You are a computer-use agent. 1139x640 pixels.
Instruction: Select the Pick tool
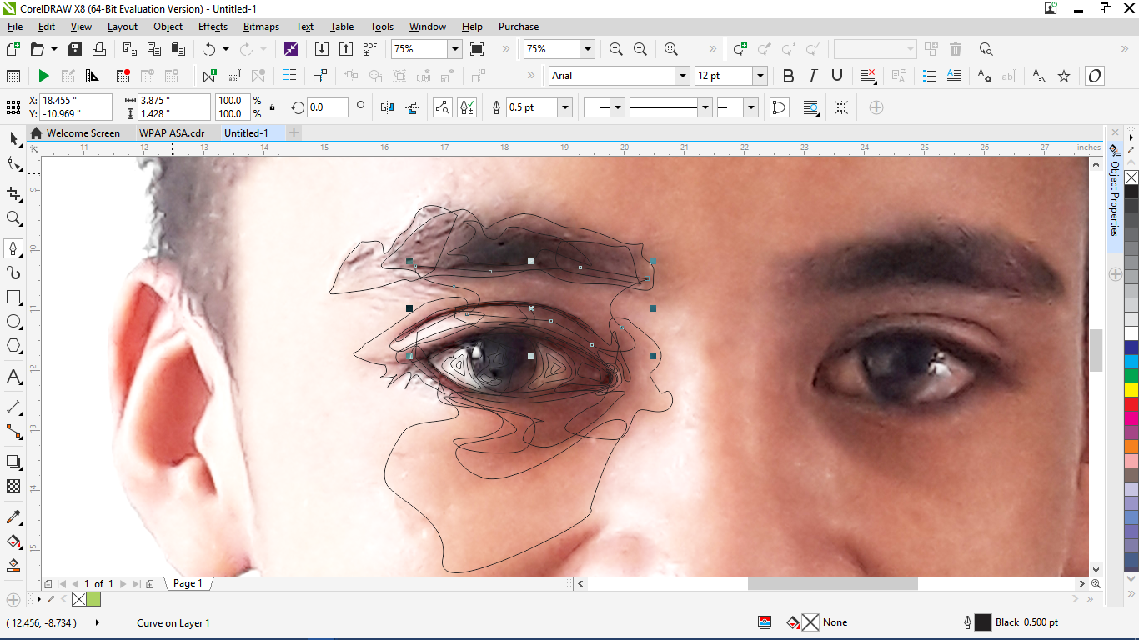pyautogui.click(x=13, y=138)
